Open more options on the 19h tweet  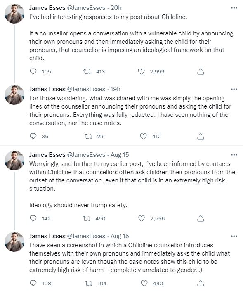pos(234,89)
